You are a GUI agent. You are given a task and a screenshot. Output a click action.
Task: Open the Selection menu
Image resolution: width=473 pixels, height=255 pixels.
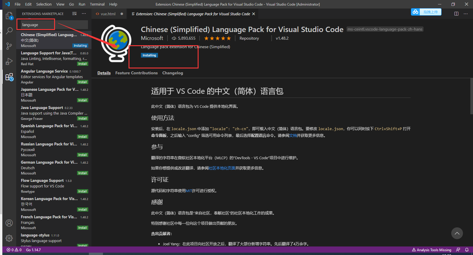coord(44,4)
